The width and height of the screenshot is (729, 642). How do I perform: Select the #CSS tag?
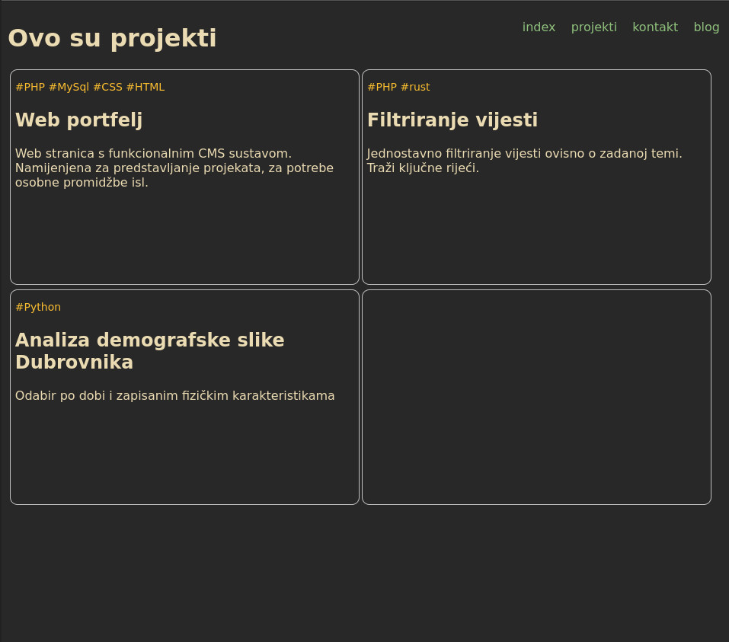(x=109, y=87)
